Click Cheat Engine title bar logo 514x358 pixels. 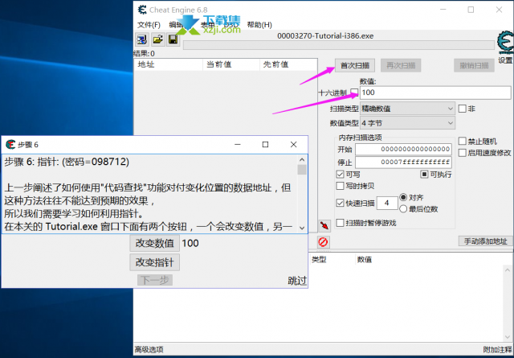[x=142, y=10]
